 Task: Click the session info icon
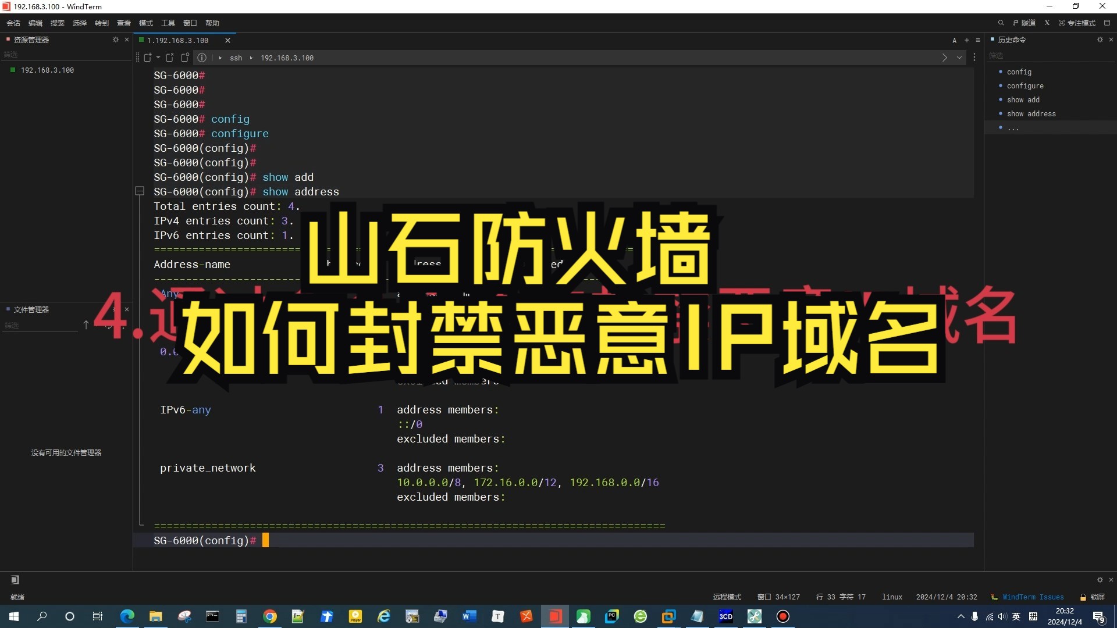click(202, 58)
